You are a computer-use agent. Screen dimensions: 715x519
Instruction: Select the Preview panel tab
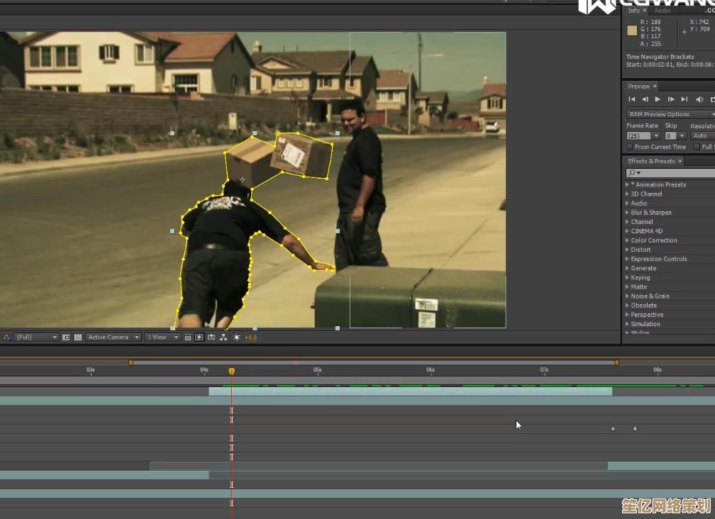click(x=639, y=86)
